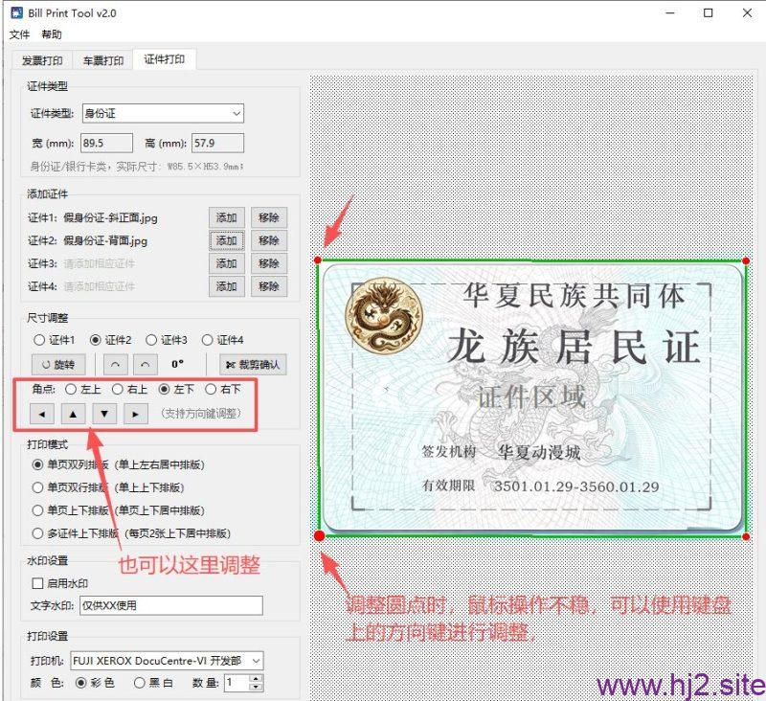766x701 pixels.
Task: Click the 文字水印 text field
Action: (x=171, y=606)
